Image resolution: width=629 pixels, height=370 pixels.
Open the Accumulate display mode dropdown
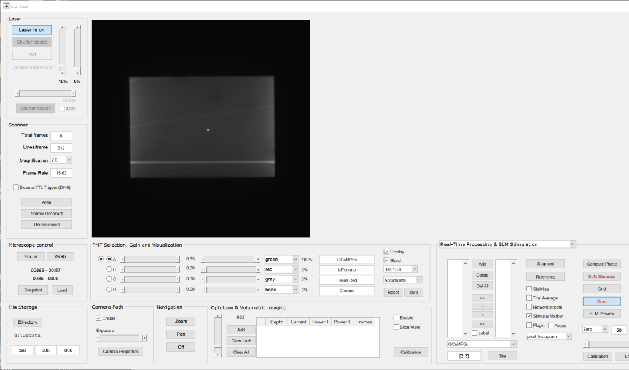[x=402, y=280]
